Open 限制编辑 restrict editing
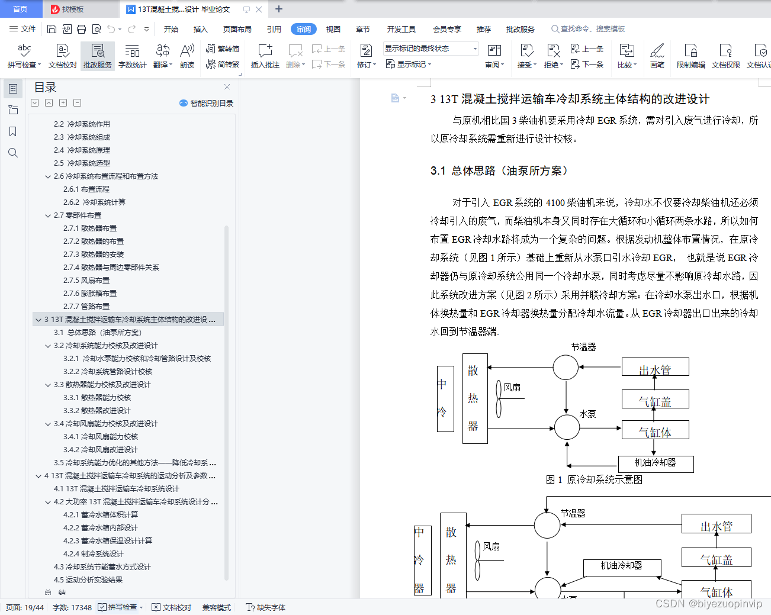This screenshot has width=771, height=615. click(691, 56)
